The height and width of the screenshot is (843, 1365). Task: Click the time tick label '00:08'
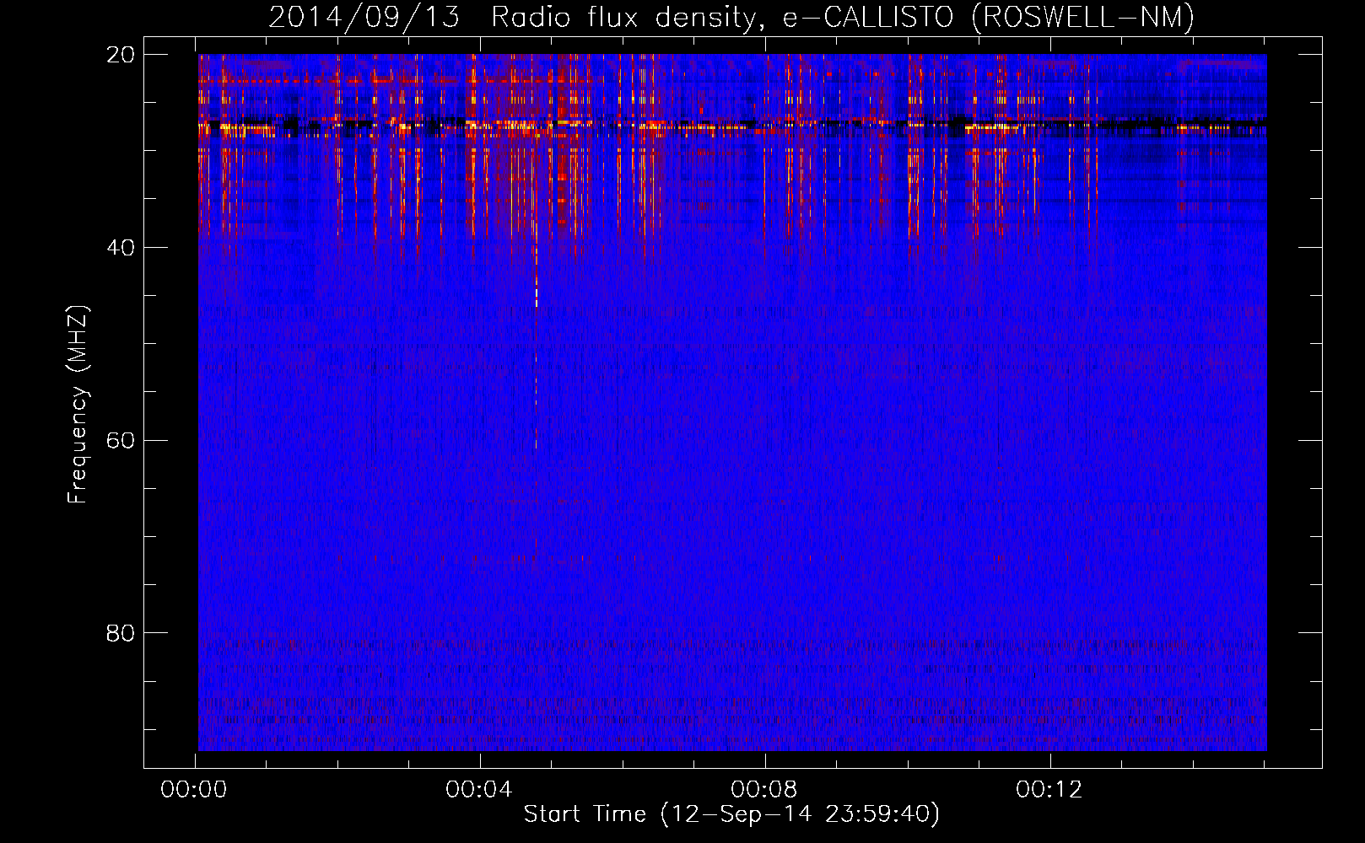(764, 790)
